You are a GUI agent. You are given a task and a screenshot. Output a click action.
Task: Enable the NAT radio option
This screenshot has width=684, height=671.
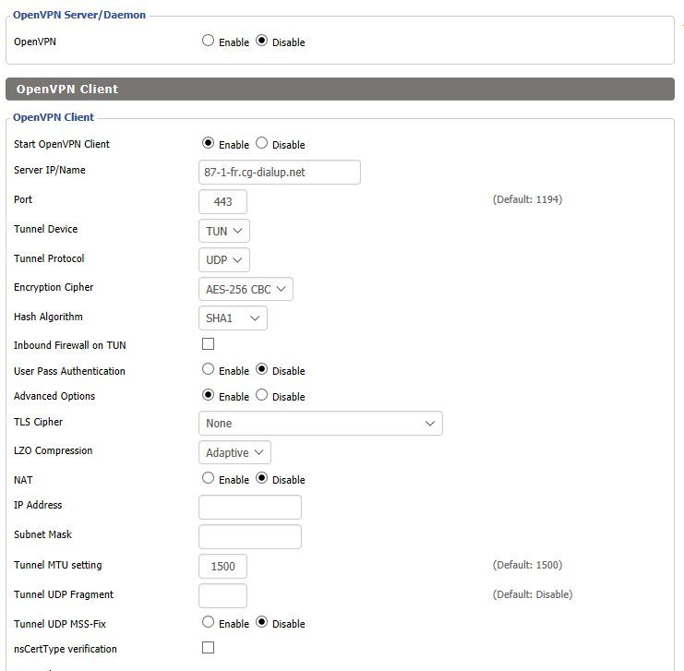coord(208,478)
